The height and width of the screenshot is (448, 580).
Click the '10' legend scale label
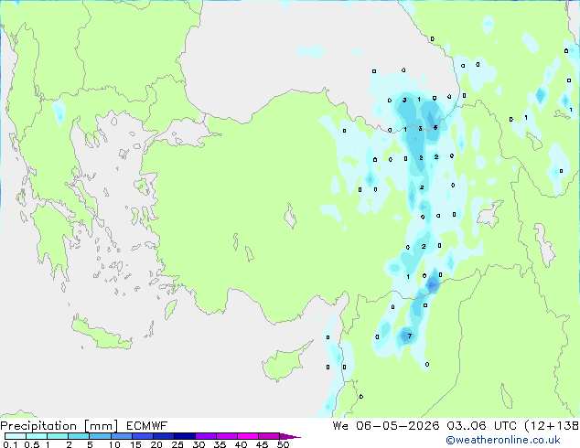coord(114,444)
